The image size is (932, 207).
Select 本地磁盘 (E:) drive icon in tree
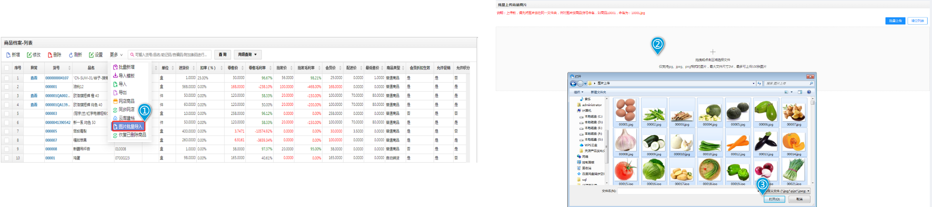pos(582,128)
